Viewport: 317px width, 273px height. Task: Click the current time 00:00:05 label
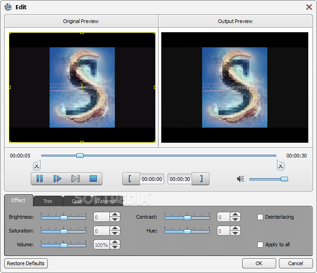point(20,156)
